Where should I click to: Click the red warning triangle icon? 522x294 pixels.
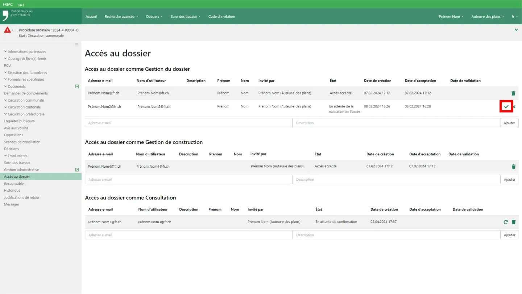7,30
